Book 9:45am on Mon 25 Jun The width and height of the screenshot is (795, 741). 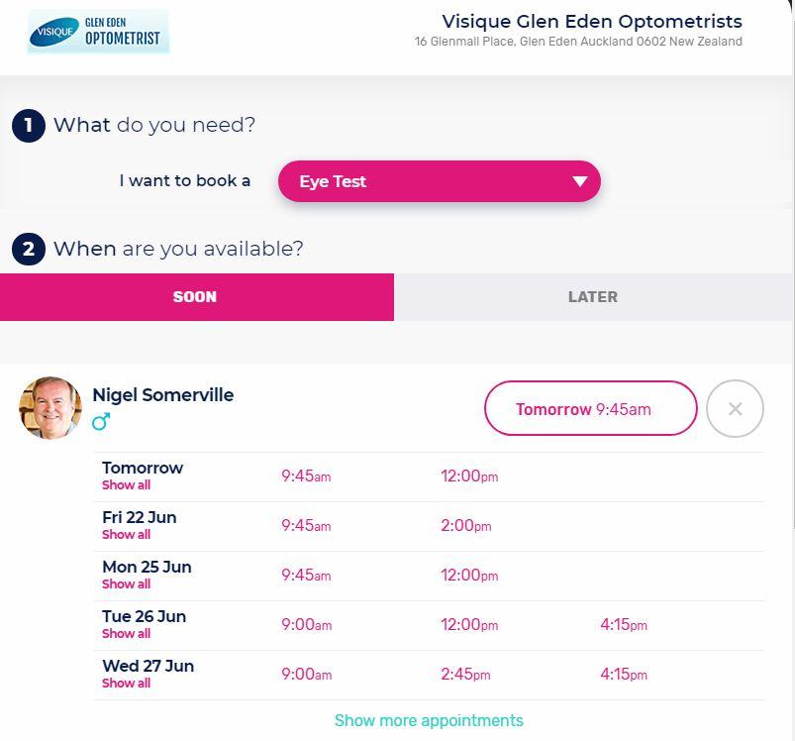coord(306,576)
